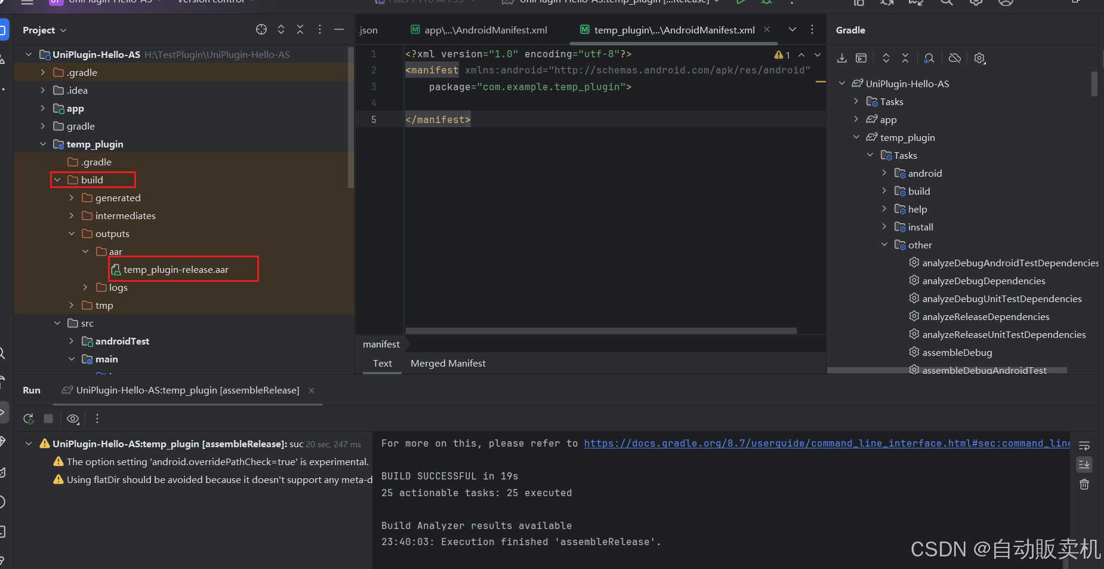Click the Stop button in Run toolbar
Screen dimensions: 1104x569
tap(48, 419)
